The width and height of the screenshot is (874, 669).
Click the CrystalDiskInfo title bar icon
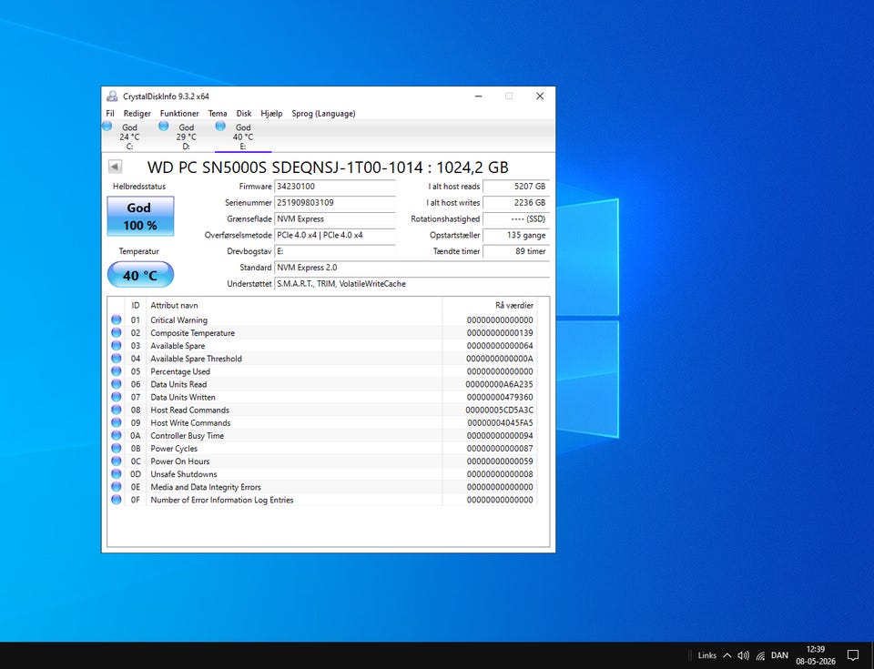(x=112, y=96)
